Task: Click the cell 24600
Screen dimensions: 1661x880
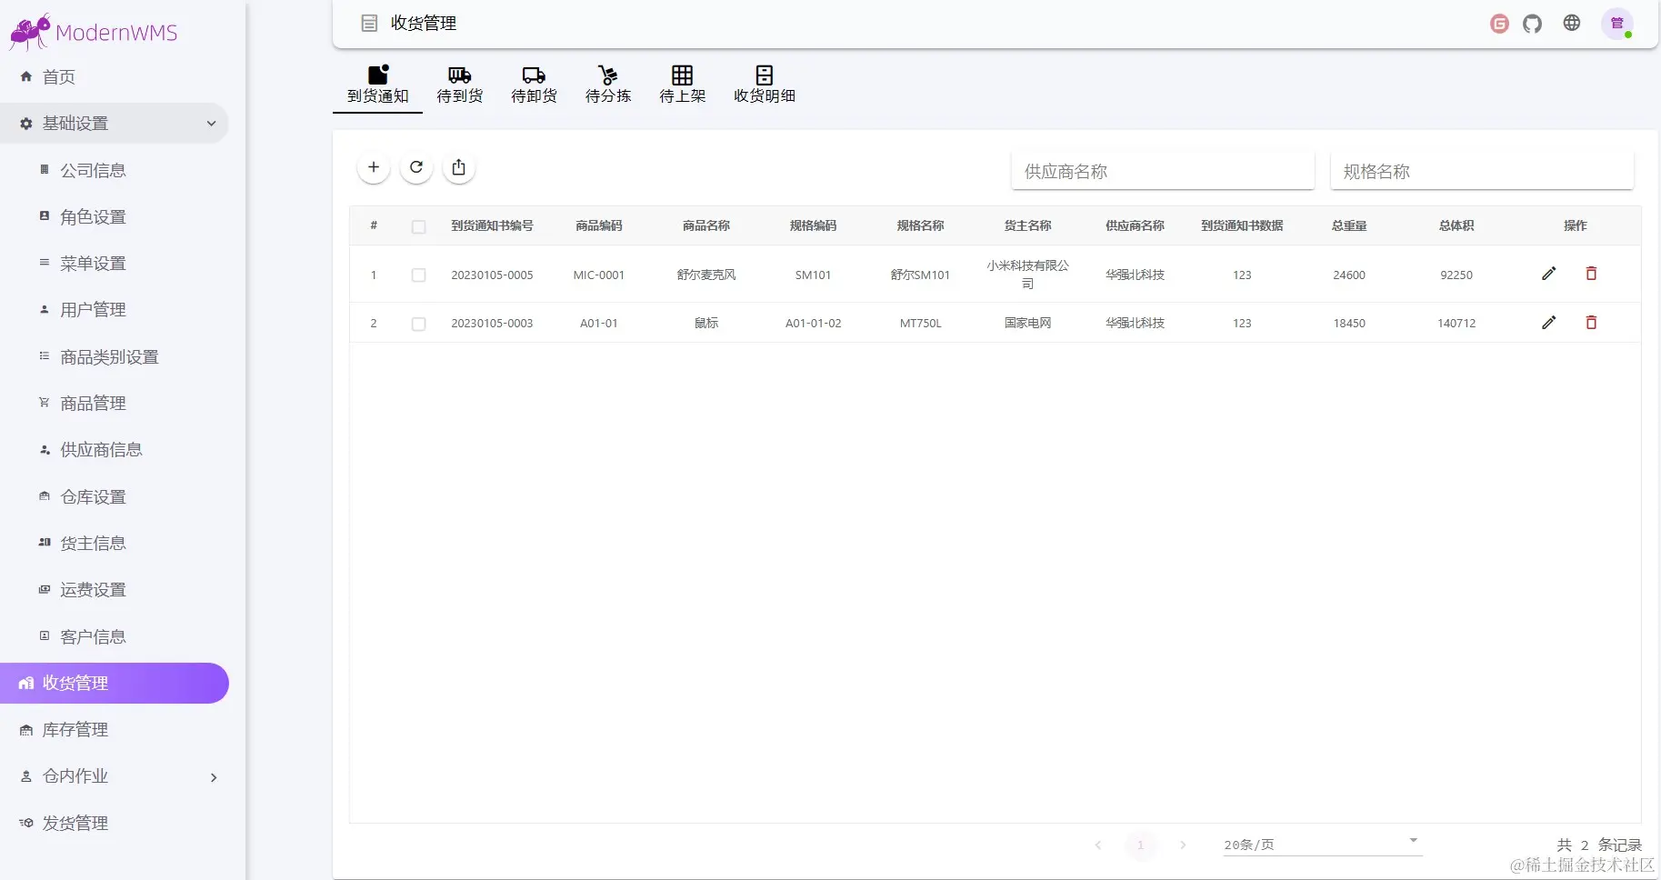Action: (1349, 275)
